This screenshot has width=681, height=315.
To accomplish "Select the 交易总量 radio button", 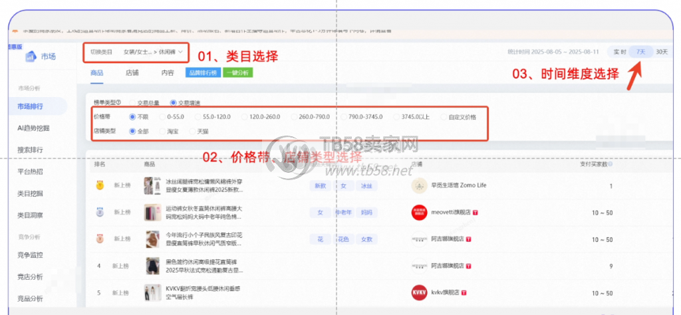I will pyautogui.click(x=132, y=102).
